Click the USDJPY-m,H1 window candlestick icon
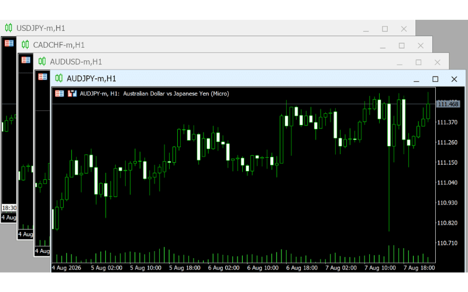Image resolution: width=468 pixels, height=292 pixels. coord(9,28)
